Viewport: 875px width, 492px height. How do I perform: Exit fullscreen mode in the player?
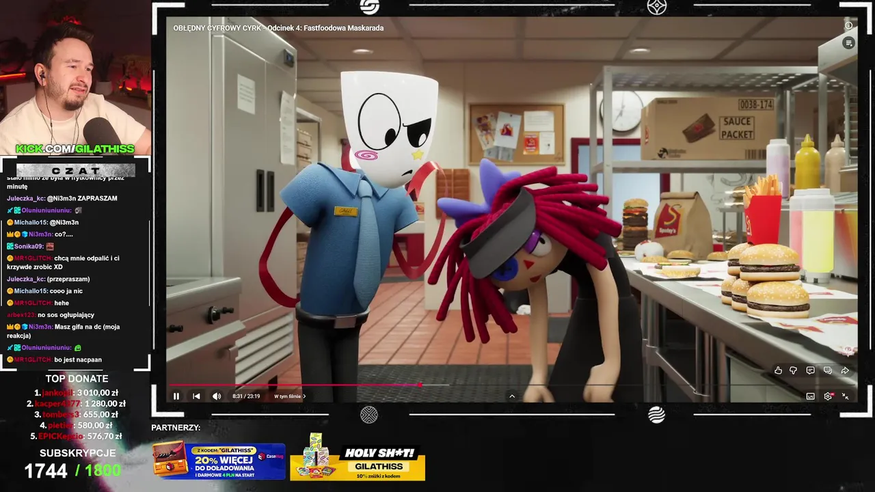845,396
